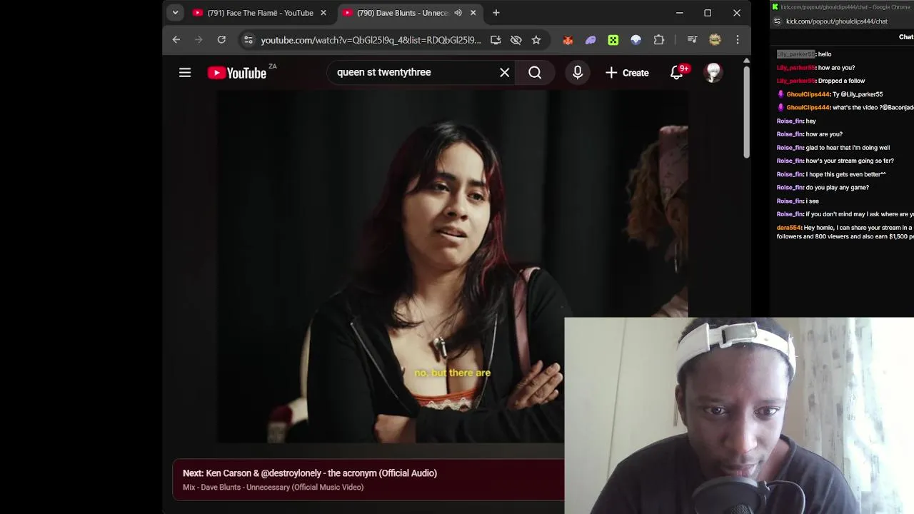Open the YouTube guide hamburger menu
This screenshot has height=514, width=914.
185,72
